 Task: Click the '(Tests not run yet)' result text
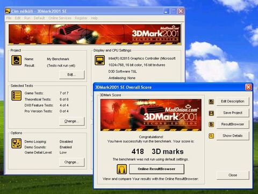tap(61, 66)
